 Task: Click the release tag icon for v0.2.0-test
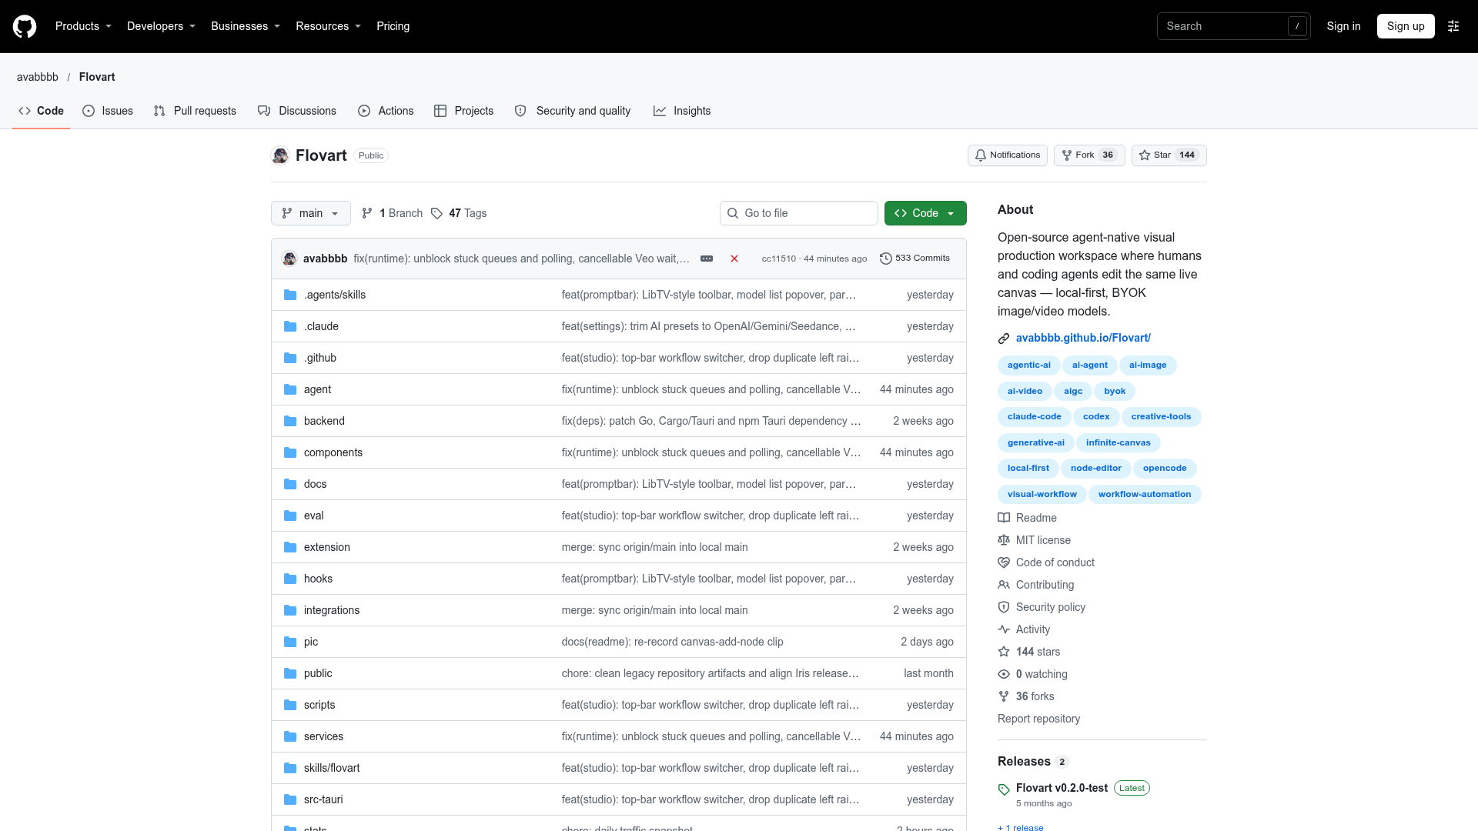(1004, 789)
